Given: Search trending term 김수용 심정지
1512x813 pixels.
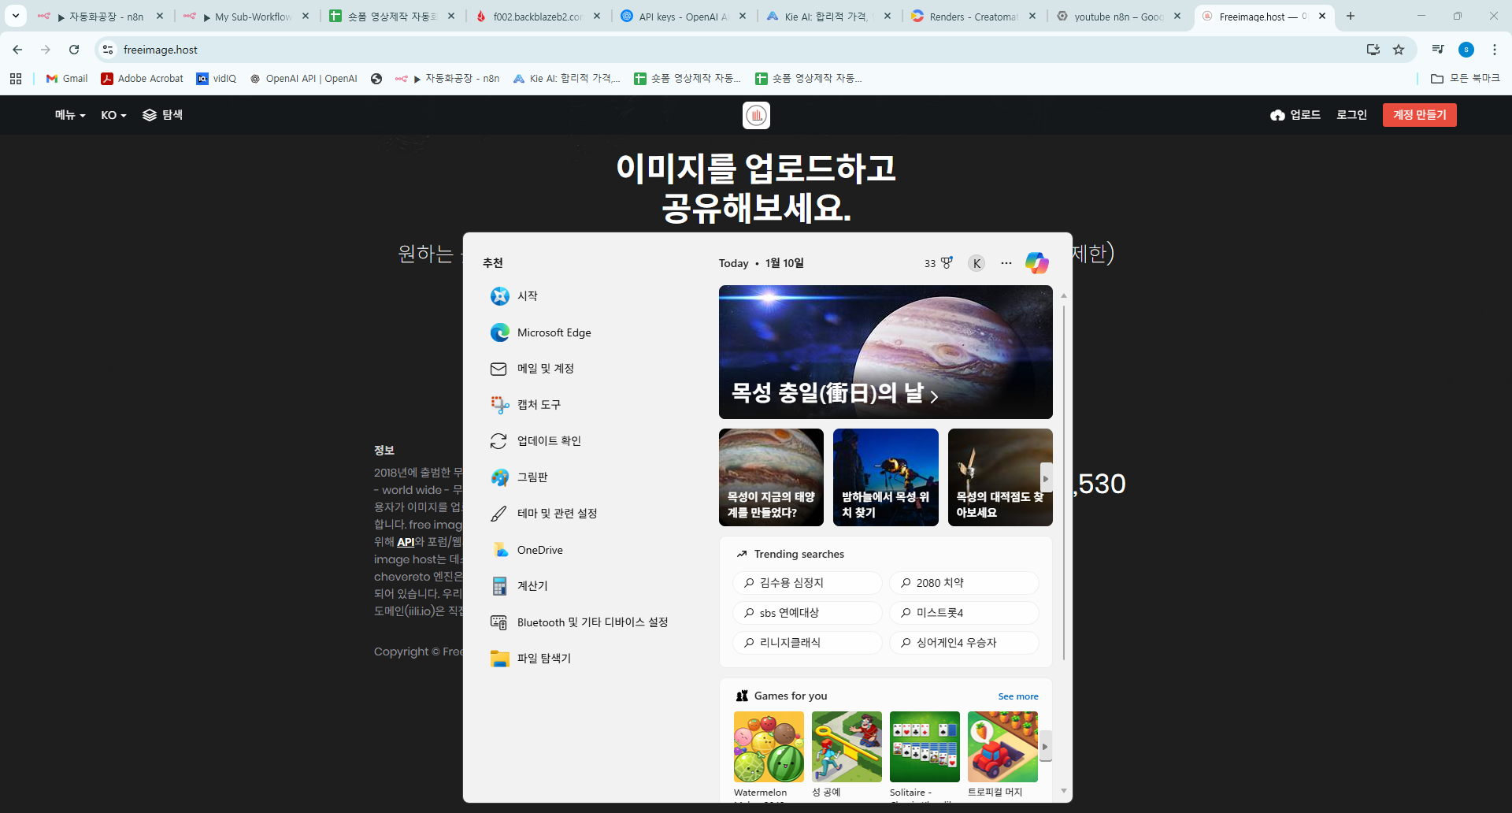Looking at the screenshot, I should tap(807, 583).
